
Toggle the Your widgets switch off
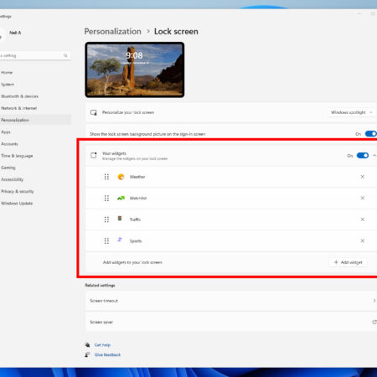pos(363,156)
